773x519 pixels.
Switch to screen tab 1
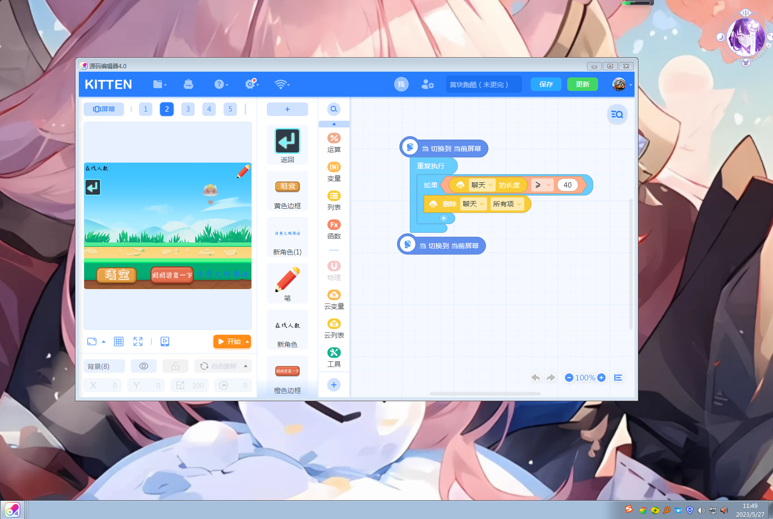point(146,109)
